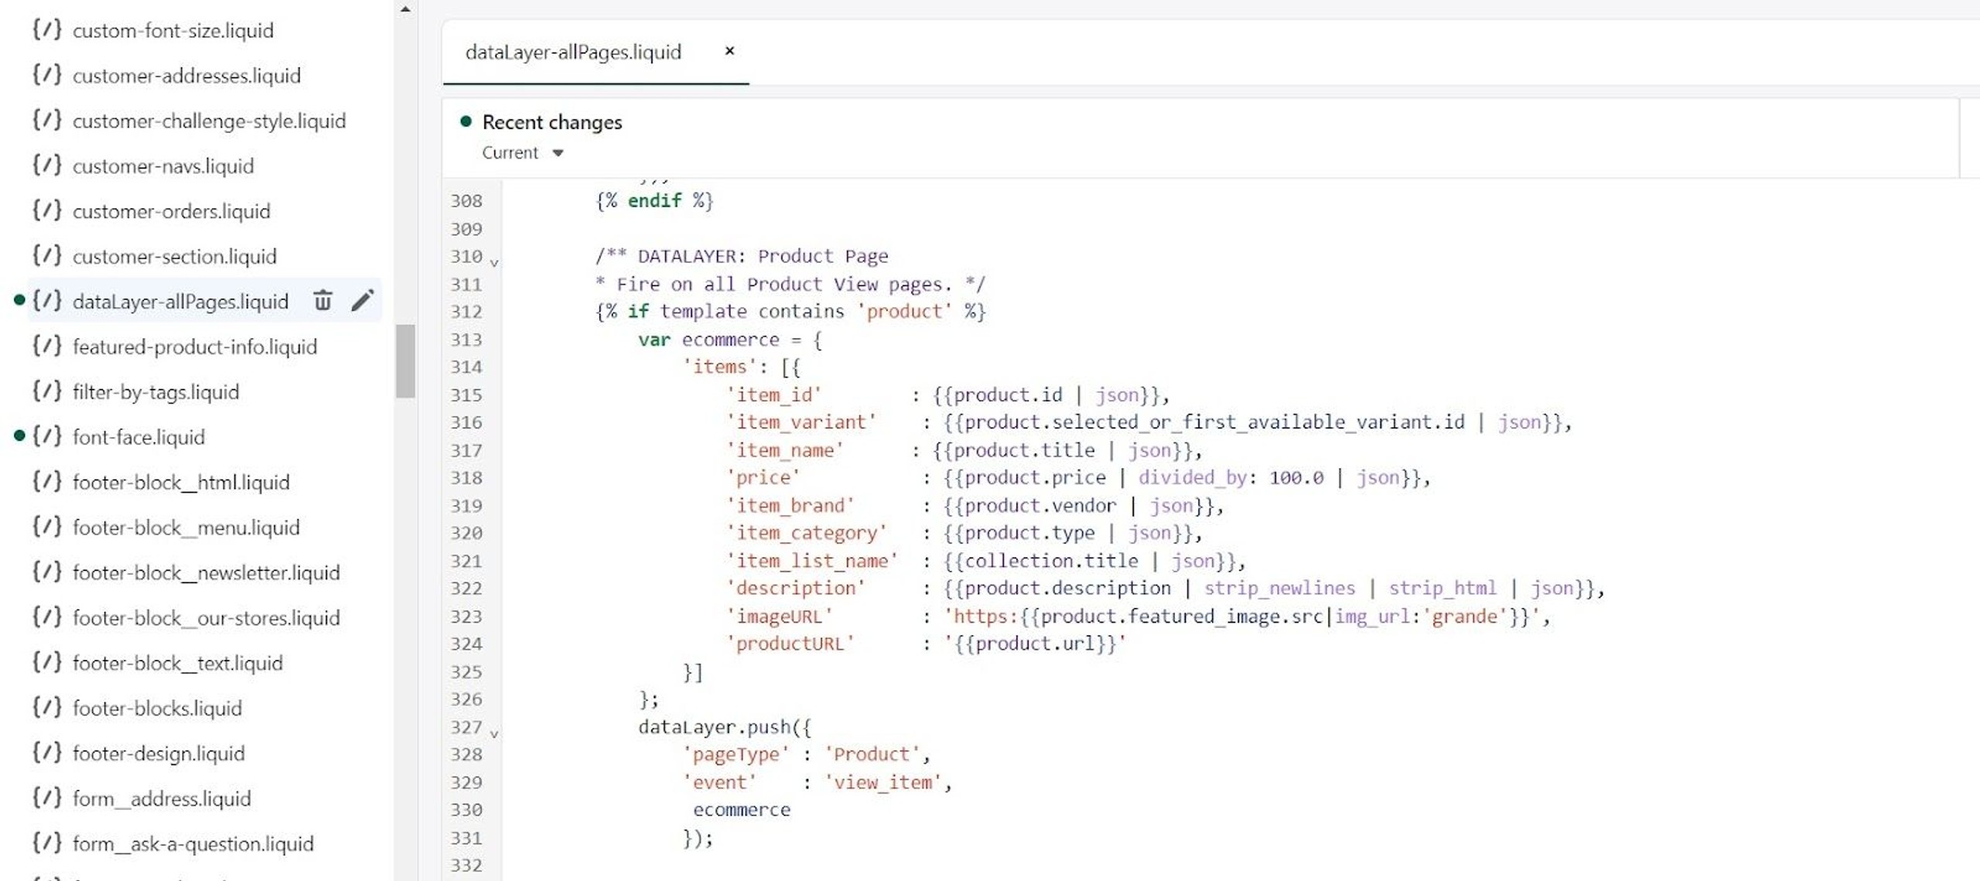
Task: Click the form__address.liquid file icon
Action: (x=46, y=798)
